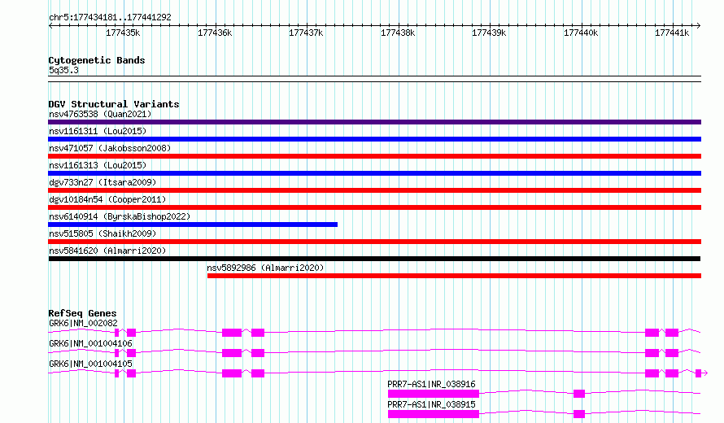Screen dimensions: 724x423
Task: Open dgv733n27 (Itsara2009) variant details
Action: tap(102, 182)
